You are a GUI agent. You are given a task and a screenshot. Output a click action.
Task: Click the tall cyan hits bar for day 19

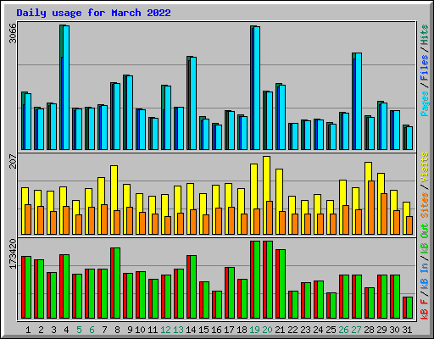(257, 88)
